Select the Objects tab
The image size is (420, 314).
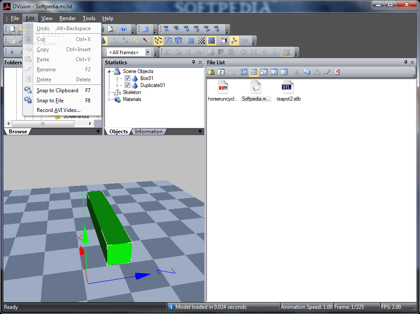point(119,132)
